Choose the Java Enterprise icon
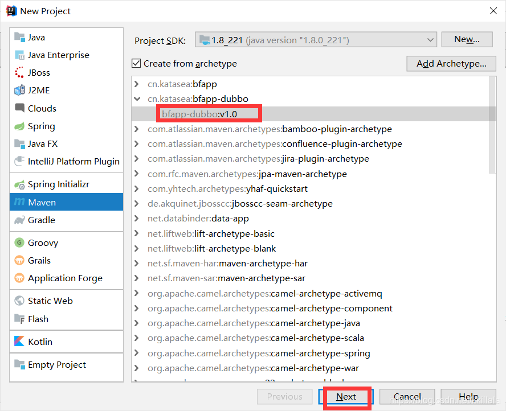The width and height of the screenshot is (506, 411). click(19, 55)
